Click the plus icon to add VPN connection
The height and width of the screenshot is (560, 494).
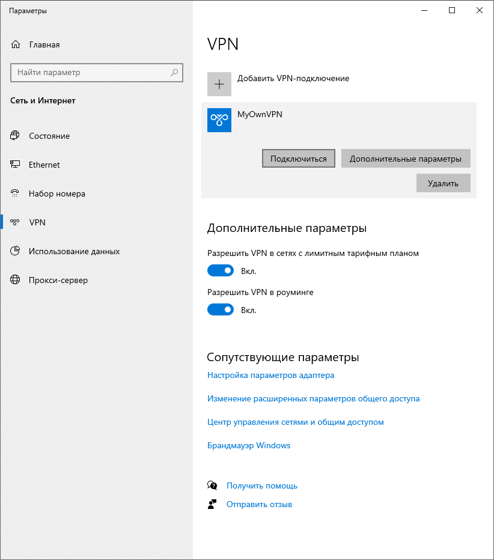[219, 84]
